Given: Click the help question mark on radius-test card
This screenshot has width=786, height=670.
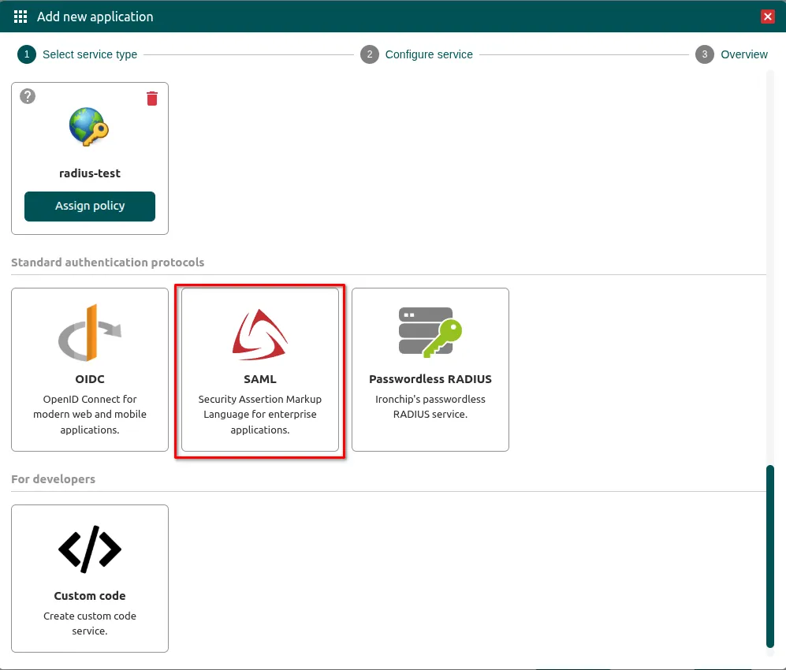Looking at the screenshot, I should tap(28, 96).
